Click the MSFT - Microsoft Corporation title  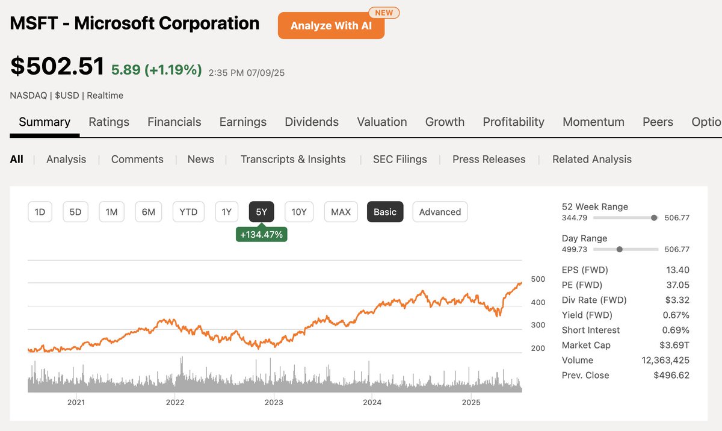(135, 23)
